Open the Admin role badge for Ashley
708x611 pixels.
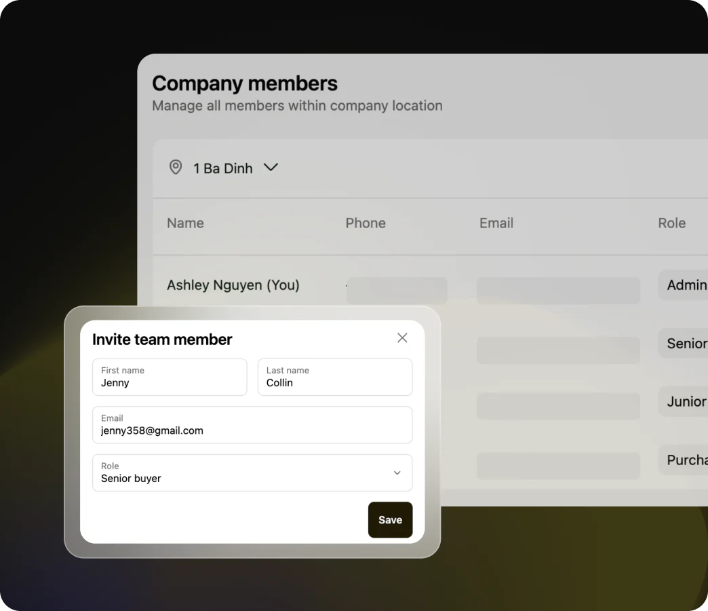(685, 285)
